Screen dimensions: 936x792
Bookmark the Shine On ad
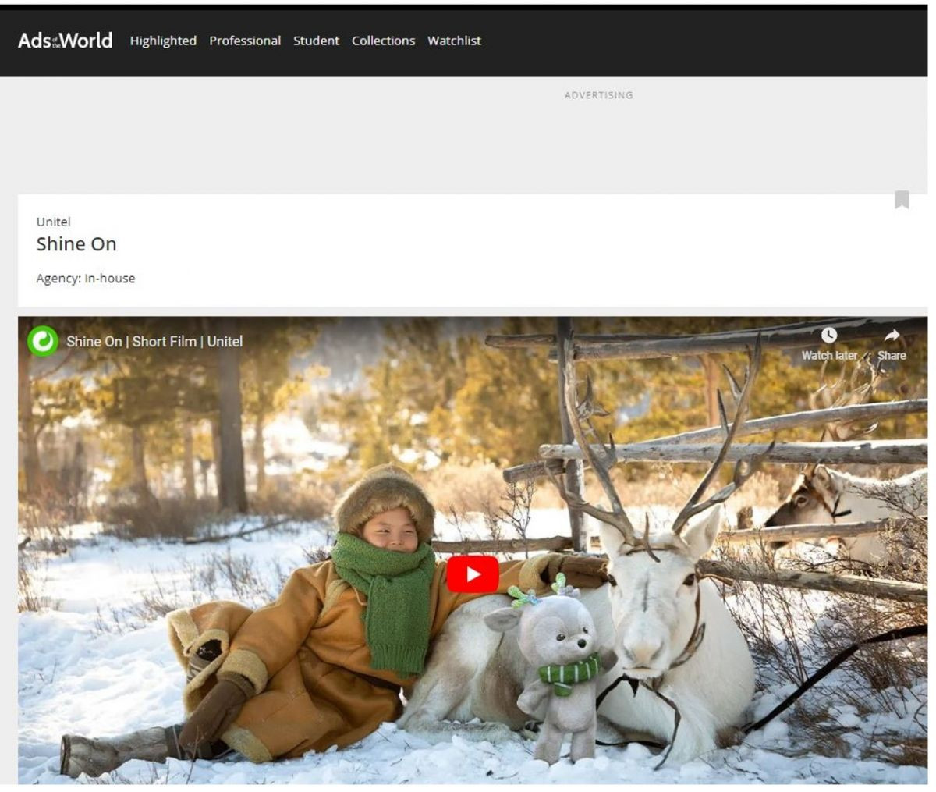pyautogui.click(x=902, y=200)
